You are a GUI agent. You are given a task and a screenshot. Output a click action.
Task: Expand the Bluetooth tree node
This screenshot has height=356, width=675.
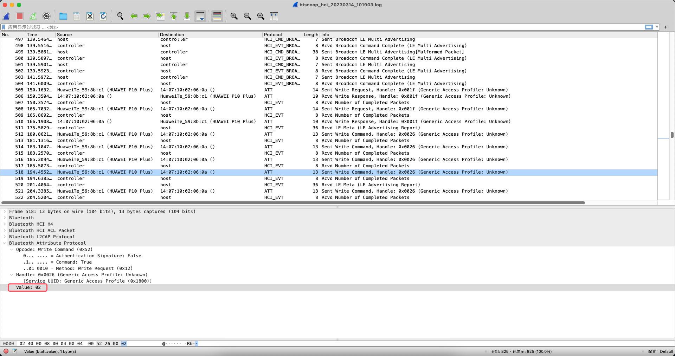click(x=5, y=218)
